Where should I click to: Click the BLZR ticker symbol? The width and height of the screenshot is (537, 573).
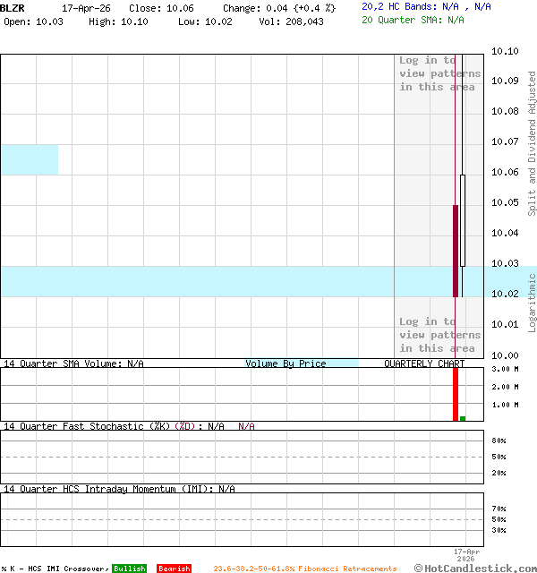pyautogui.click(x=13, y=7)
